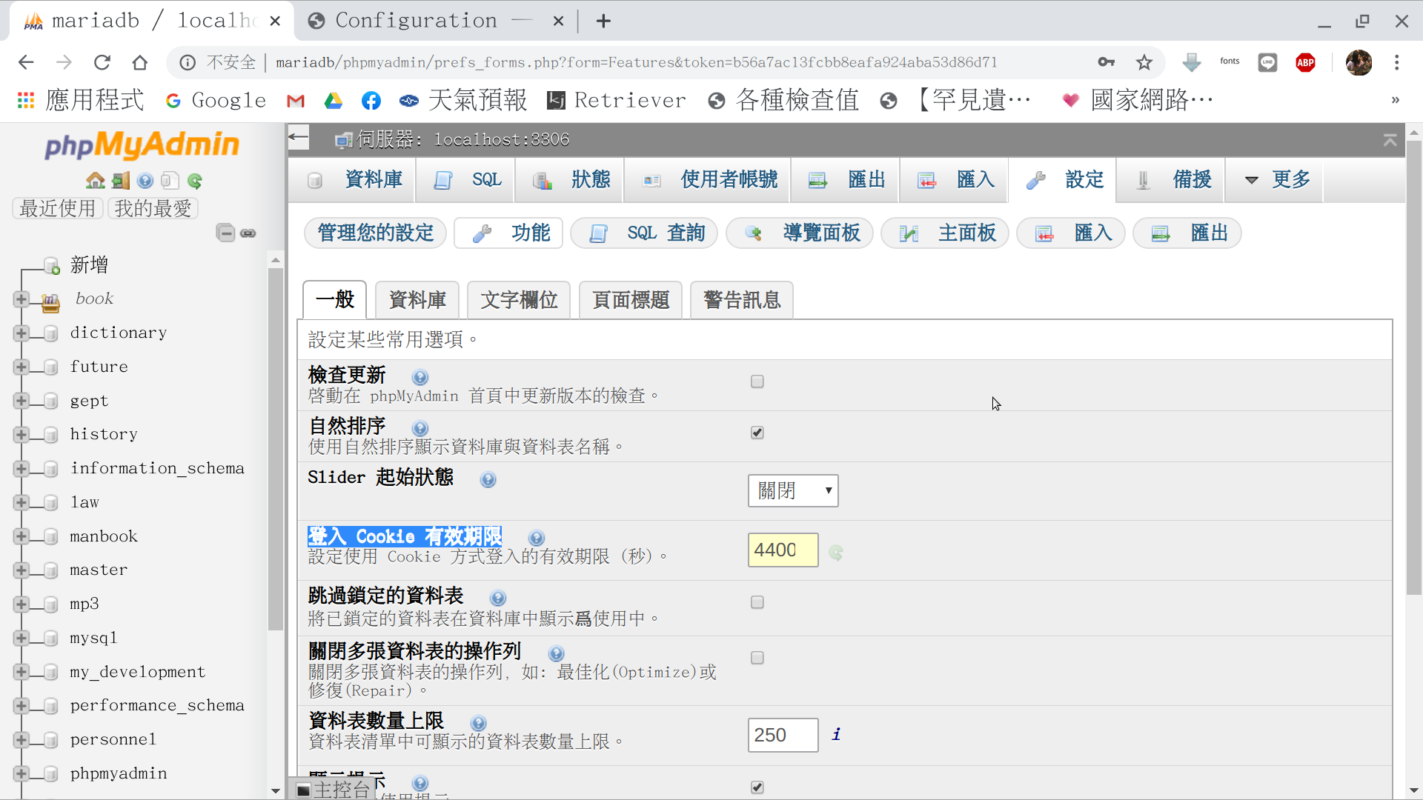This screenshot has width=1423, height=800.
Task: Click the log out door icon
Action: click(120, 180)
